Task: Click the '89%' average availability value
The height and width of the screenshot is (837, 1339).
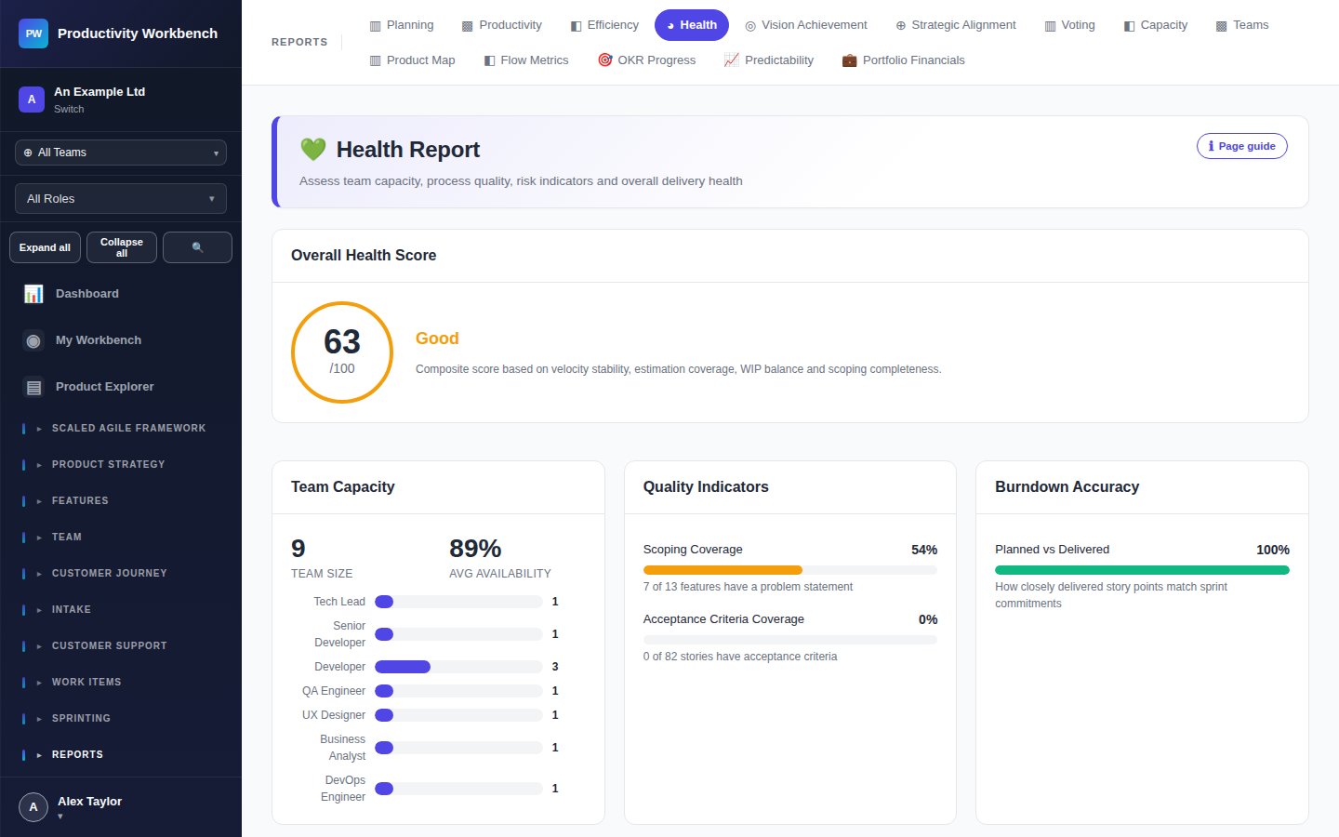Action: click(475, 548)
